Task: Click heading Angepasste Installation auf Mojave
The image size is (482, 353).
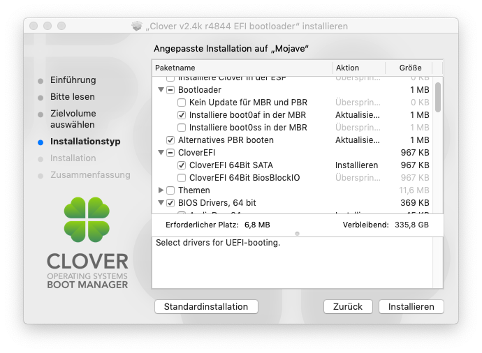Action: [x=231, y=49]
